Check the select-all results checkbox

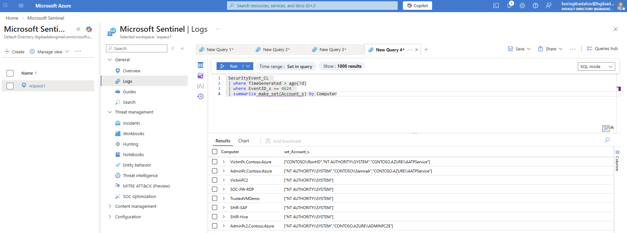click(x=215, y=152)
